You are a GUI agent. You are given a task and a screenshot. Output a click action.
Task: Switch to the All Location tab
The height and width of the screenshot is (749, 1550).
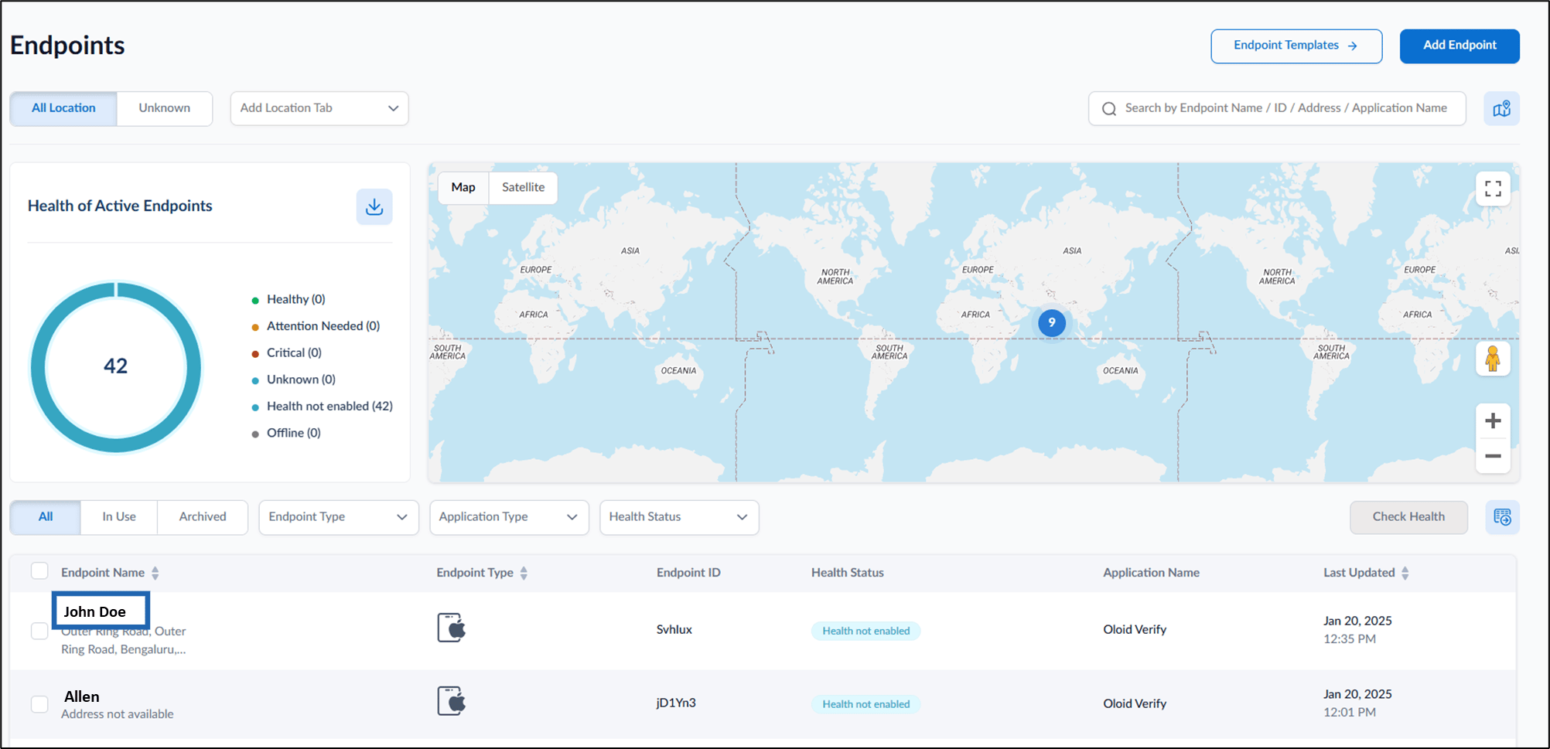coord(63,108)
